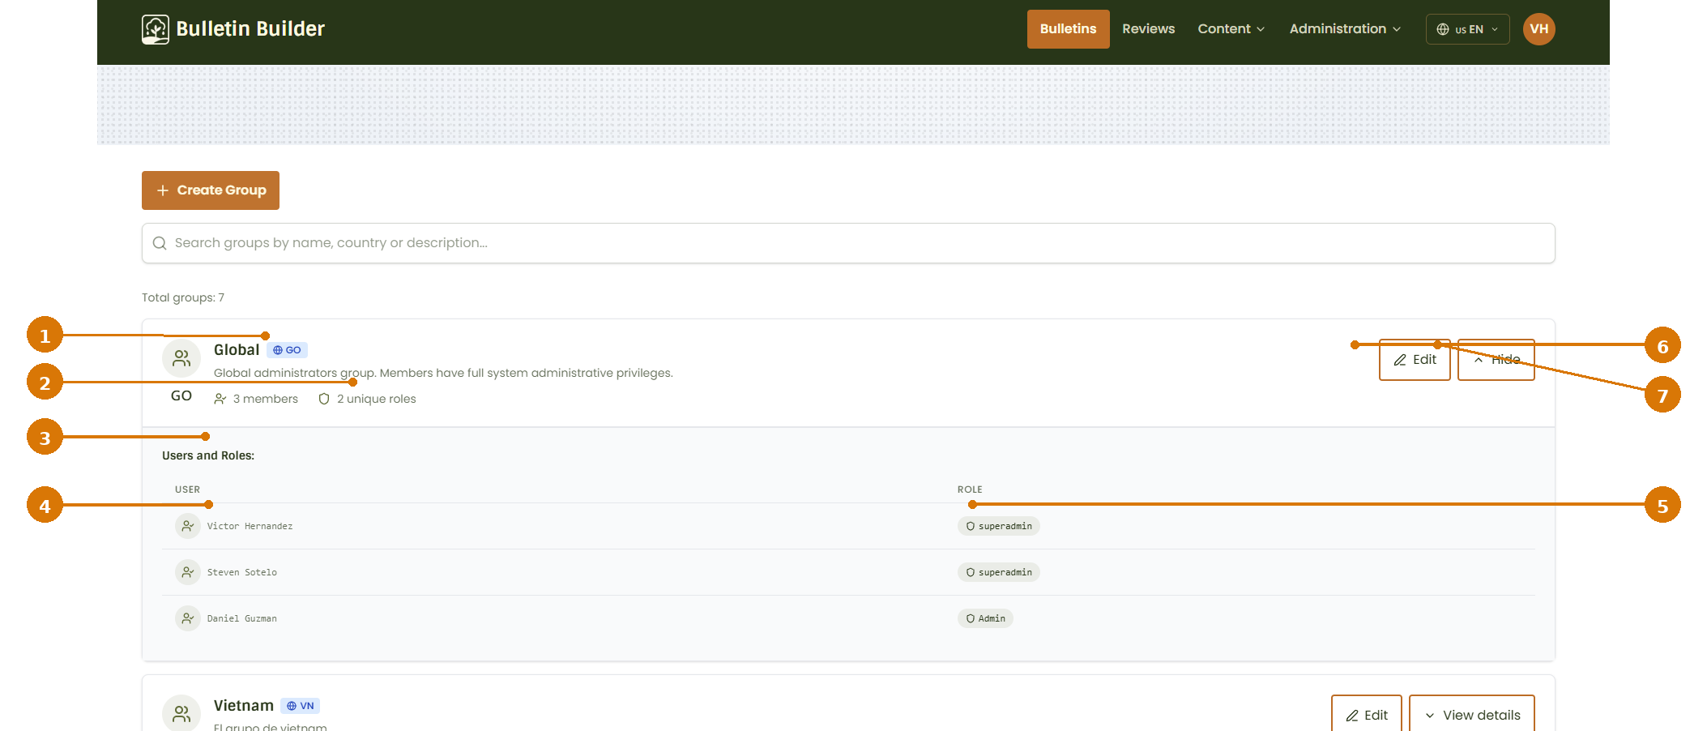This screenshot has width=1707, height=731.
Task: Open the Reviews page
Action: tap(1148, 29)
